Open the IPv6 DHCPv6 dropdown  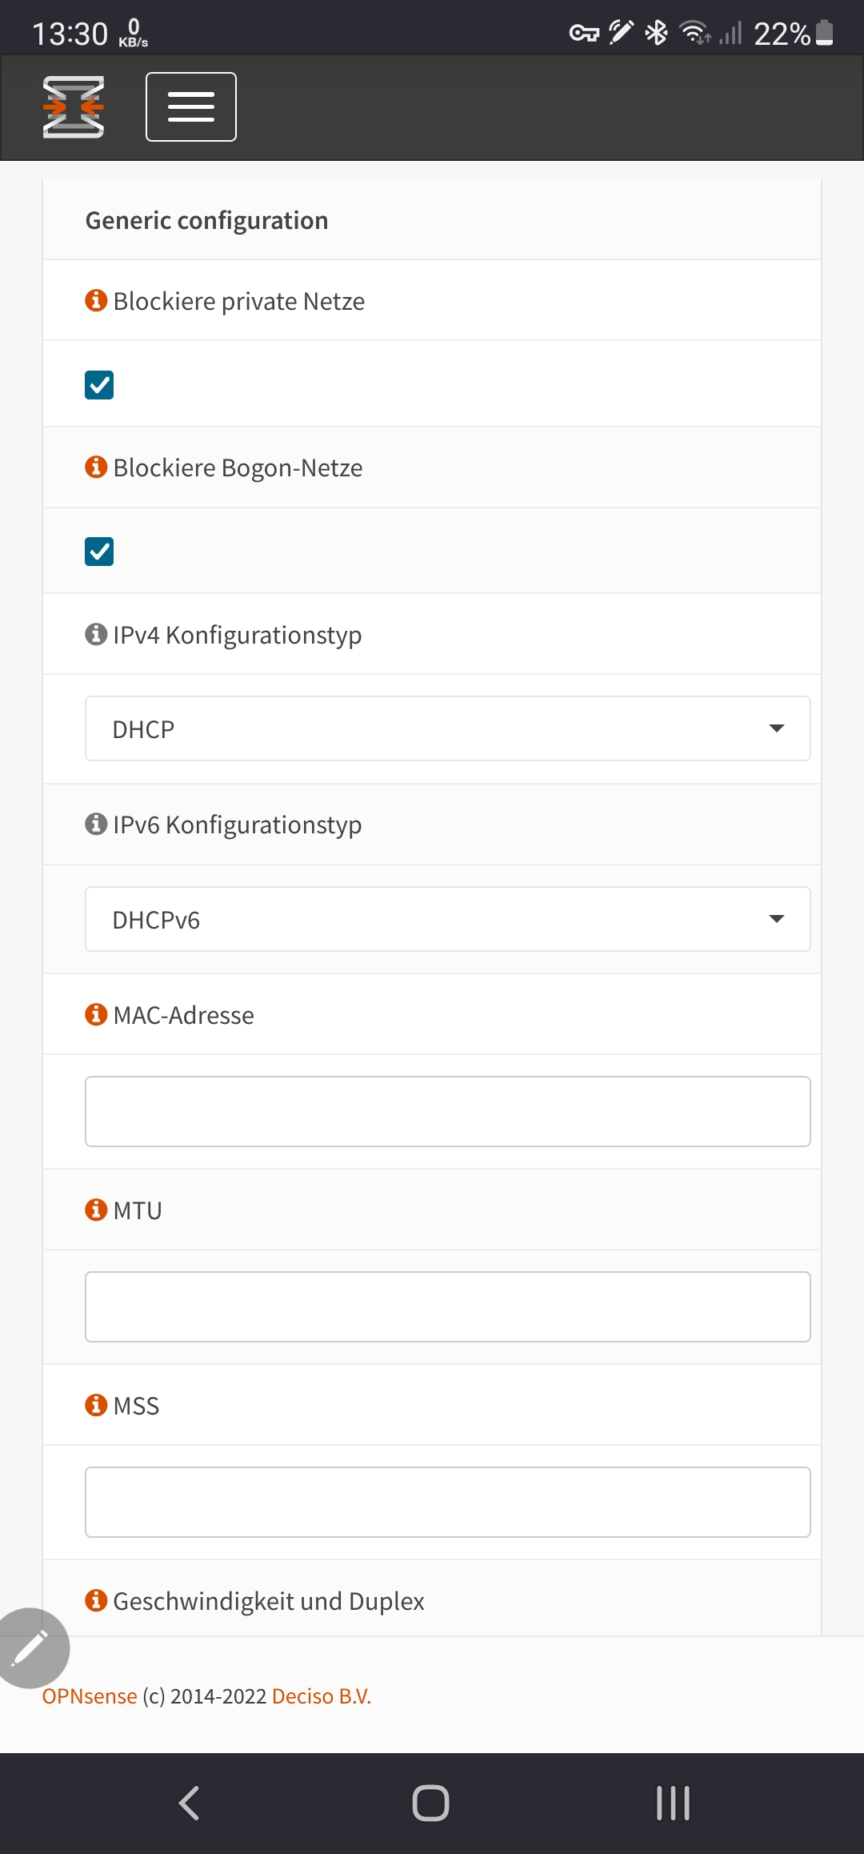pos(448,919)
